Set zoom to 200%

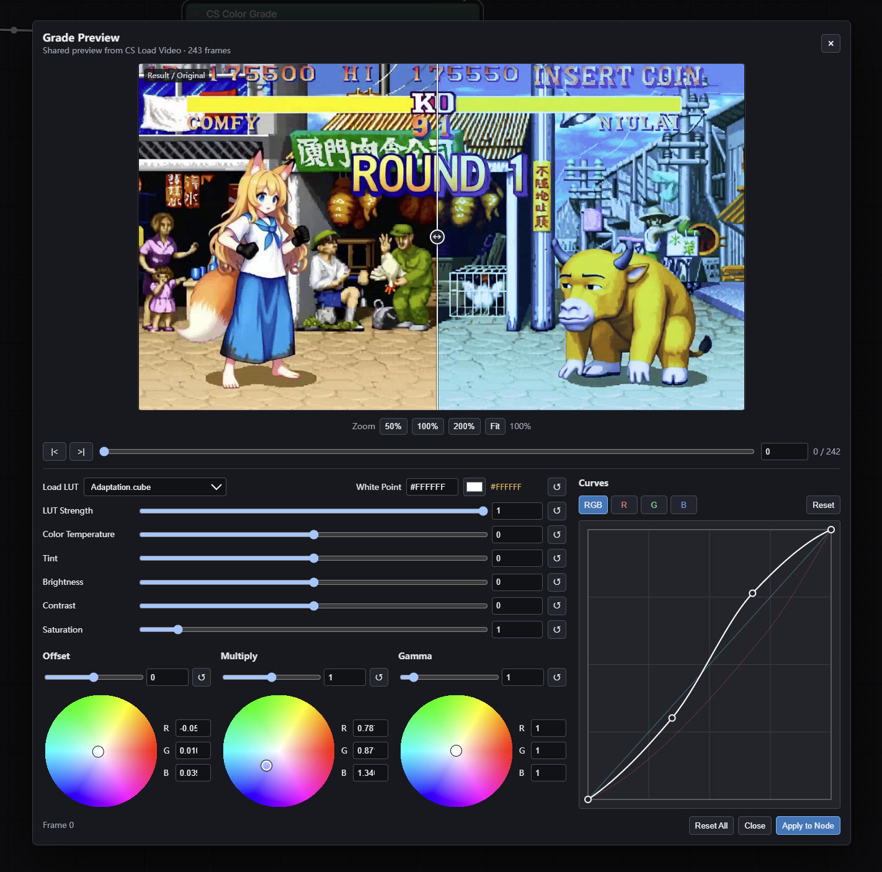pyautogui.click(x=464, y=427)
